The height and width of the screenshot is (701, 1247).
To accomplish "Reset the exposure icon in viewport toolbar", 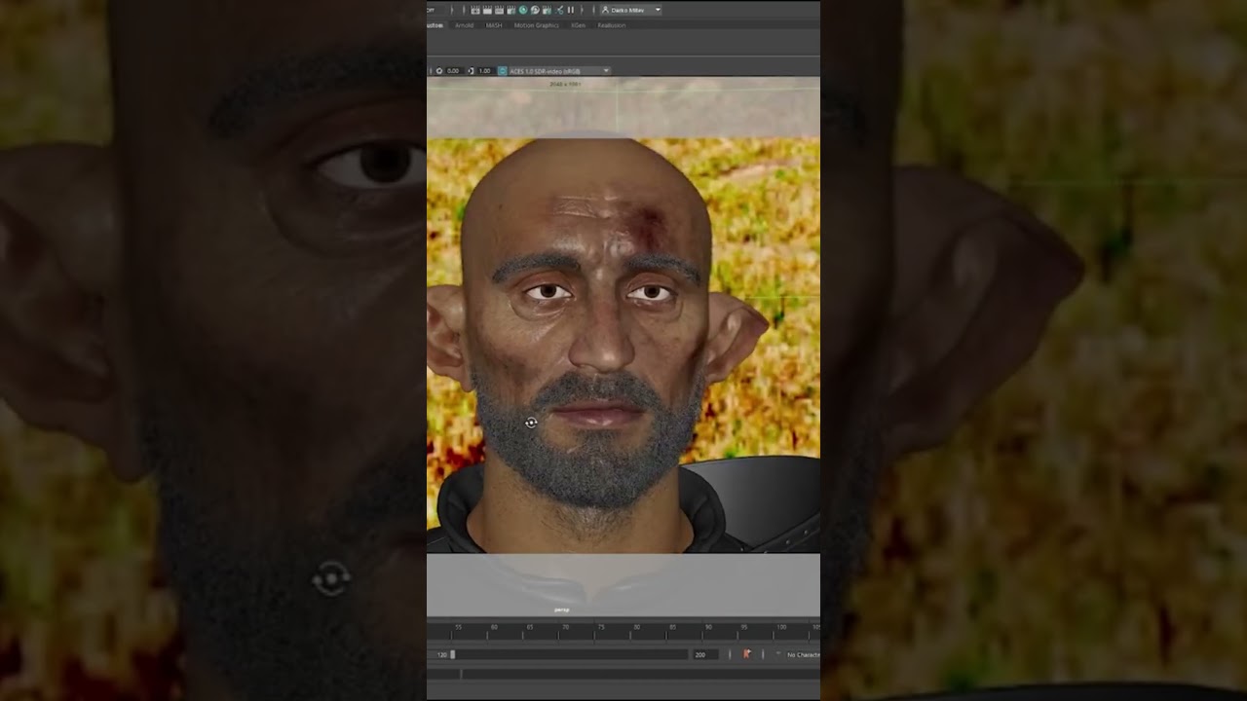I will click(x=439, y=71).
